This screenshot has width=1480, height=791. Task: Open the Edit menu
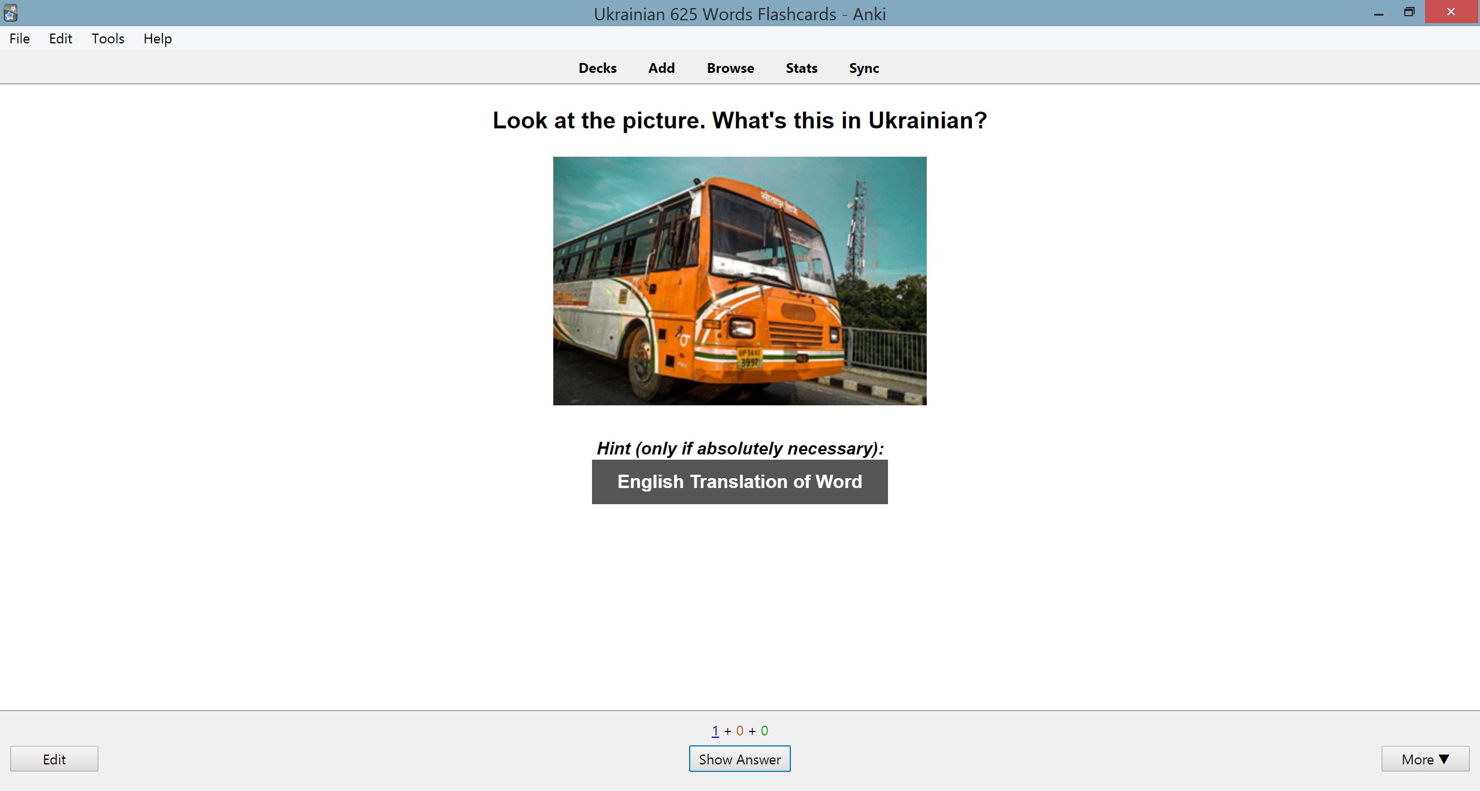61,39
